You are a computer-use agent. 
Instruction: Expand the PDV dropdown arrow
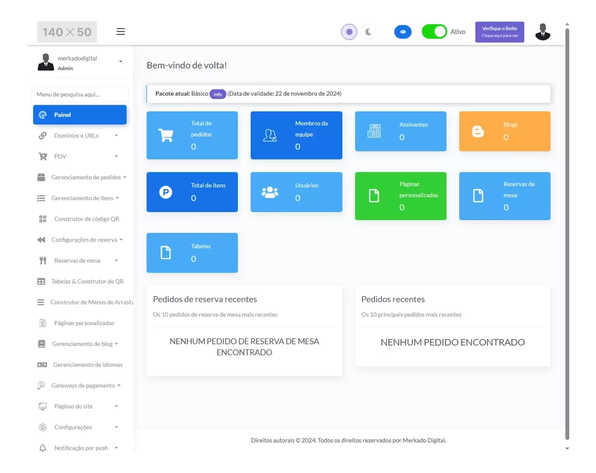coord(116,157)
